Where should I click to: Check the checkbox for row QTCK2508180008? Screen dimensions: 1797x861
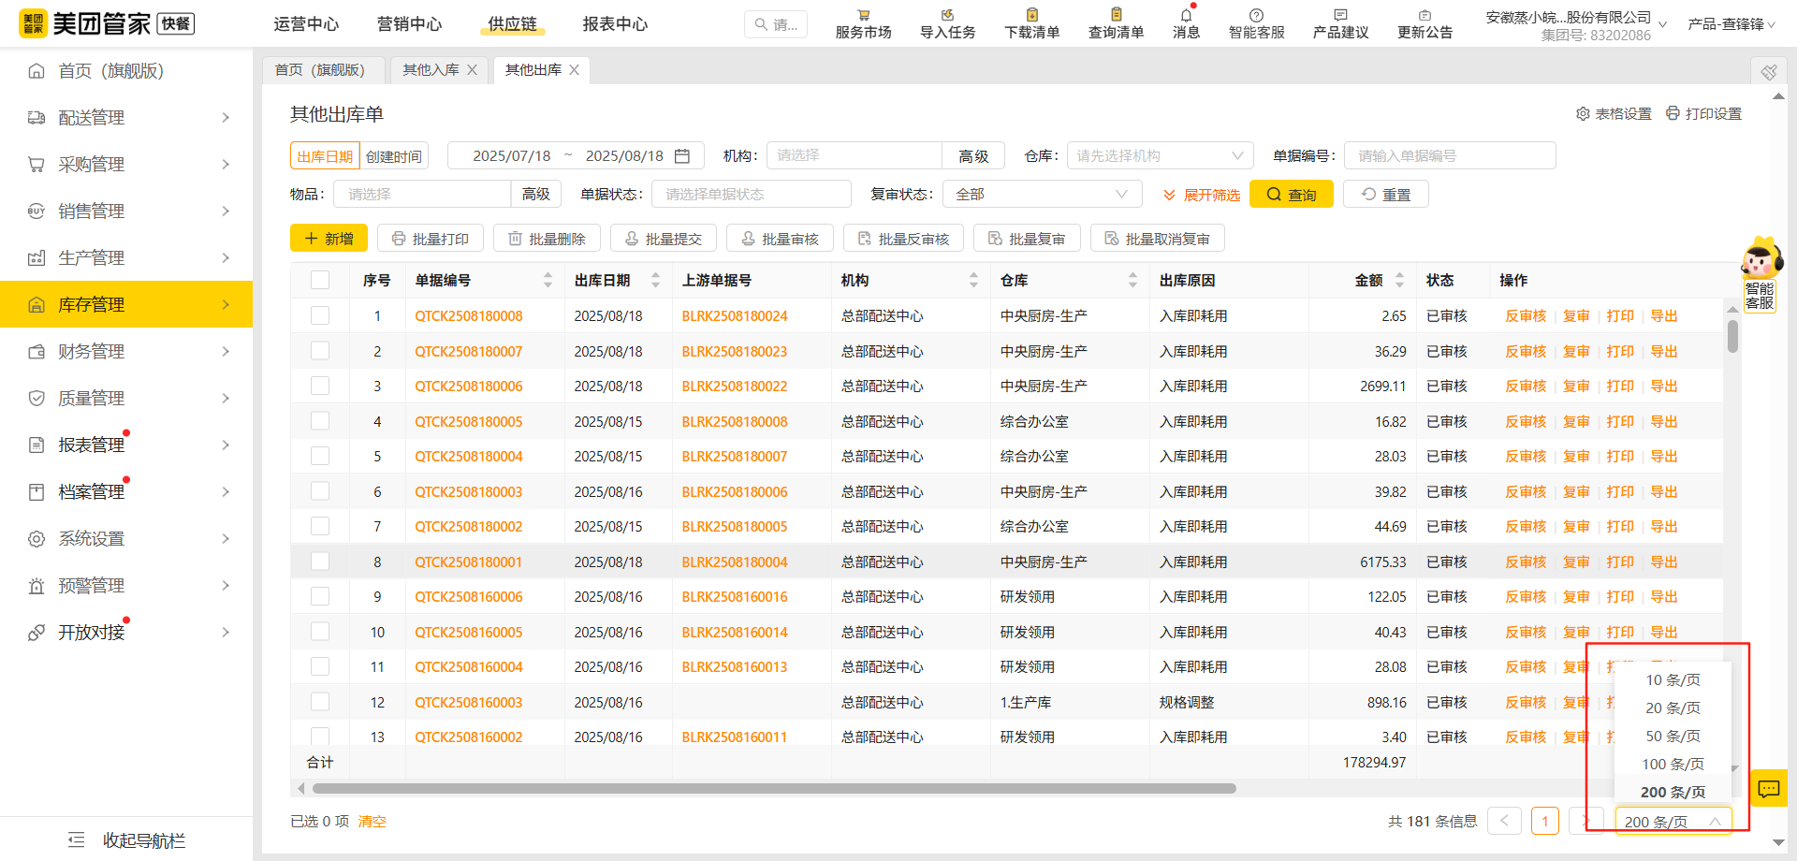tap(320, 315)
